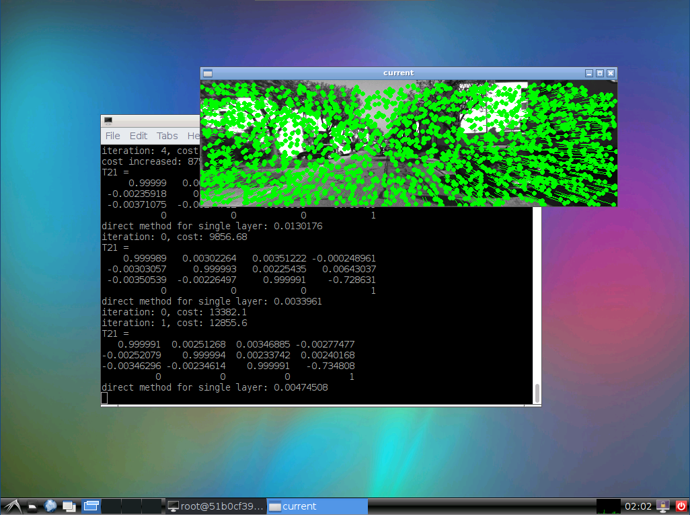The image size is (690, 515).
Task: Click the matrix value 0.00302264
Action: (209, 259)
